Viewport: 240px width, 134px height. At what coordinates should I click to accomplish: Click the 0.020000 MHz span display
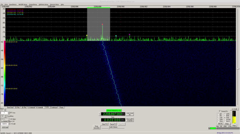pos(113,120)
